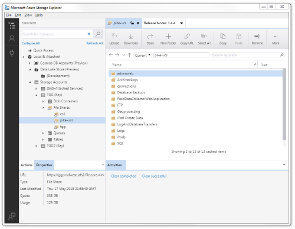
Task: Switch to the Actions tab
Action: 27,165
